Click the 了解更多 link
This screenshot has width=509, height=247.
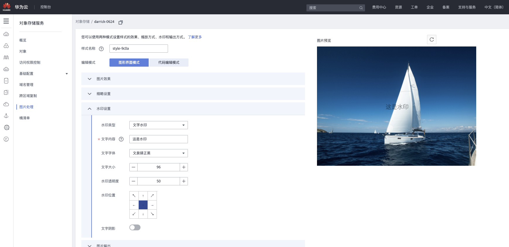195,37
